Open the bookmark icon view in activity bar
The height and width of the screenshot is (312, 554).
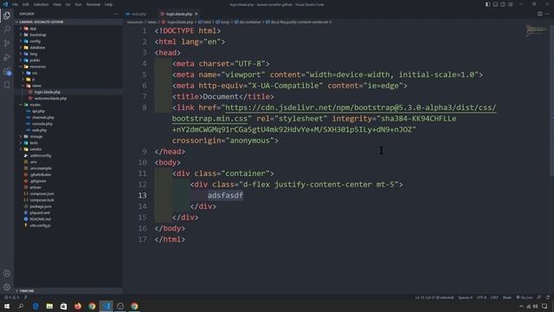7,85
